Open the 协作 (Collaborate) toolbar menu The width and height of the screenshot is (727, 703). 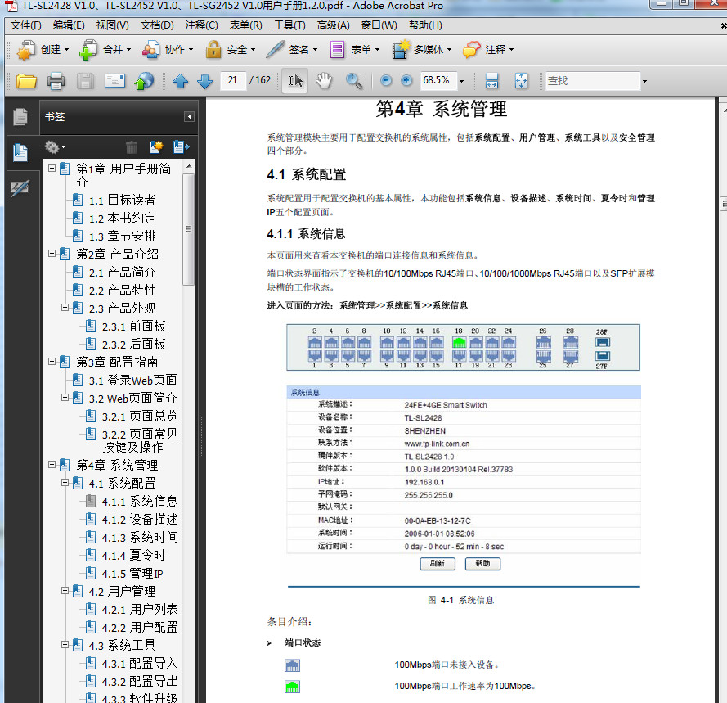click(168, 49)
